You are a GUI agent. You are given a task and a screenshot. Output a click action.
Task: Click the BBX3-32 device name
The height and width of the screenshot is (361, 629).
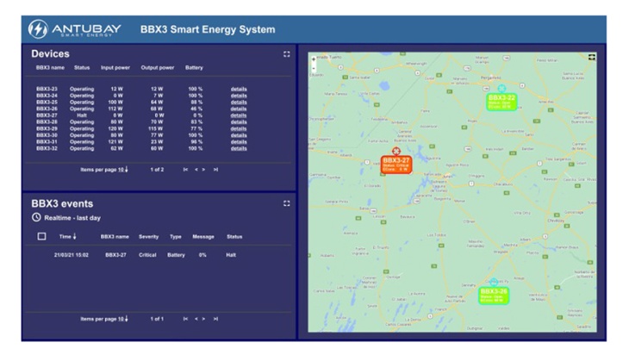47,148
